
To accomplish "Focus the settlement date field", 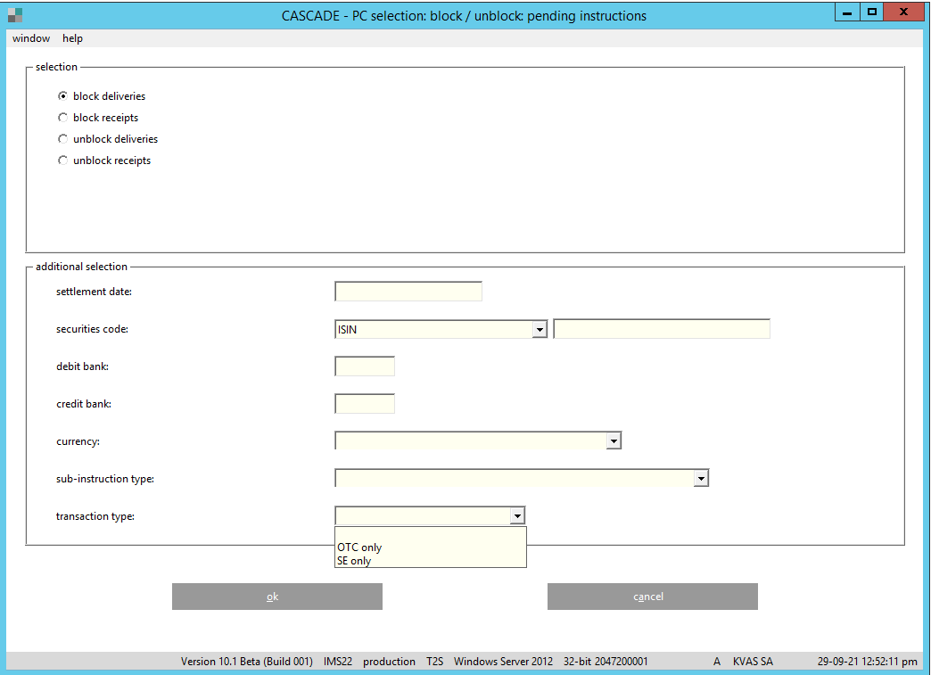I will pos(408,292).
